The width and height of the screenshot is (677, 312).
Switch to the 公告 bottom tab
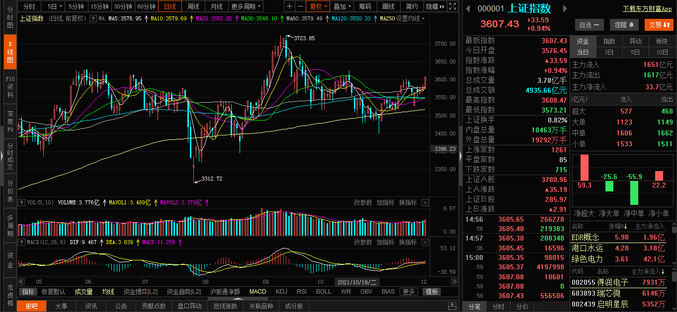tap(121, 306)
